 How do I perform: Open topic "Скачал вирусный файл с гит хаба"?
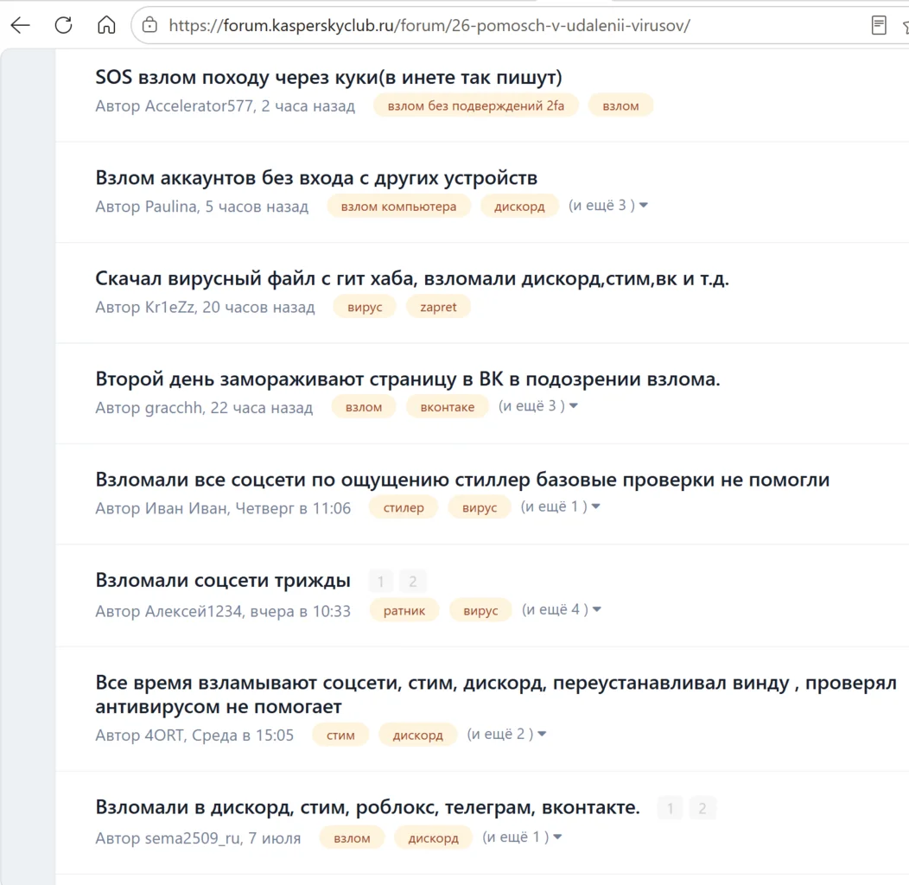point(411,278)
